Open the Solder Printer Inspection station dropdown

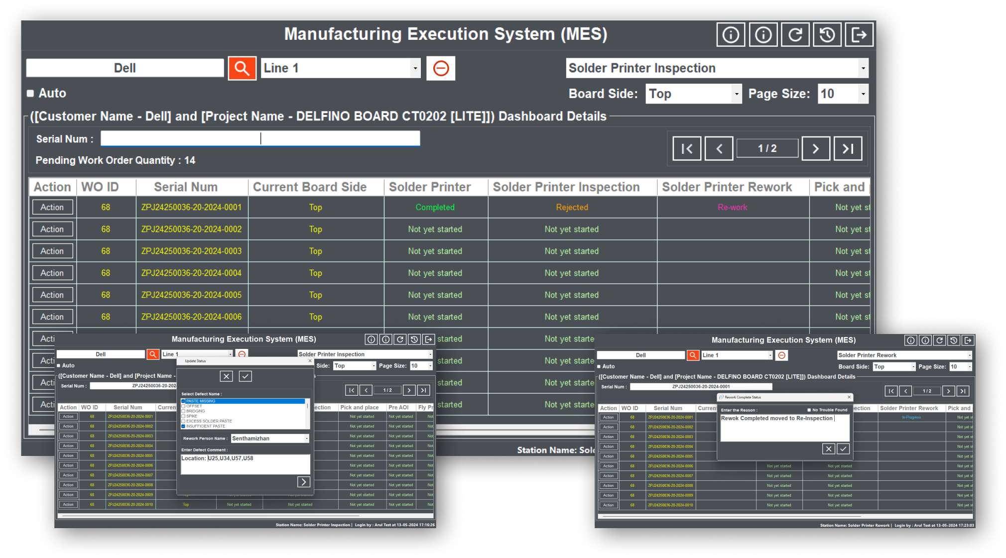click(x=863, y=68)
